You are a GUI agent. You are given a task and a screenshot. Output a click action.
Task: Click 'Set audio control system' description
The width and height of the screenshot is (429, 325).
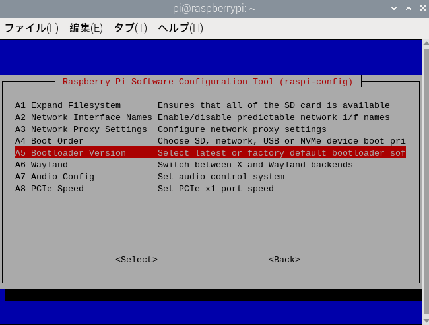tap(221, 177)
